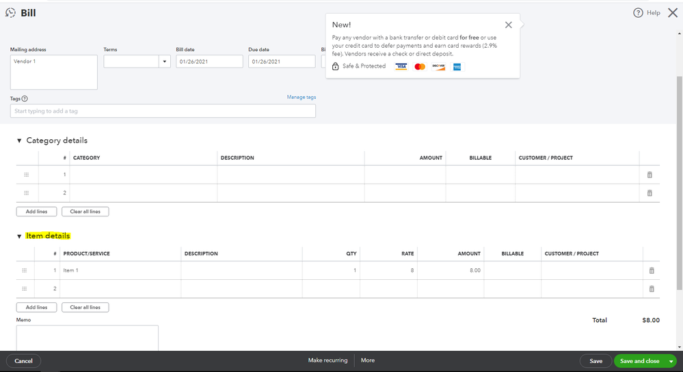Click Make recurring in footer

click(x=327, y=360)
